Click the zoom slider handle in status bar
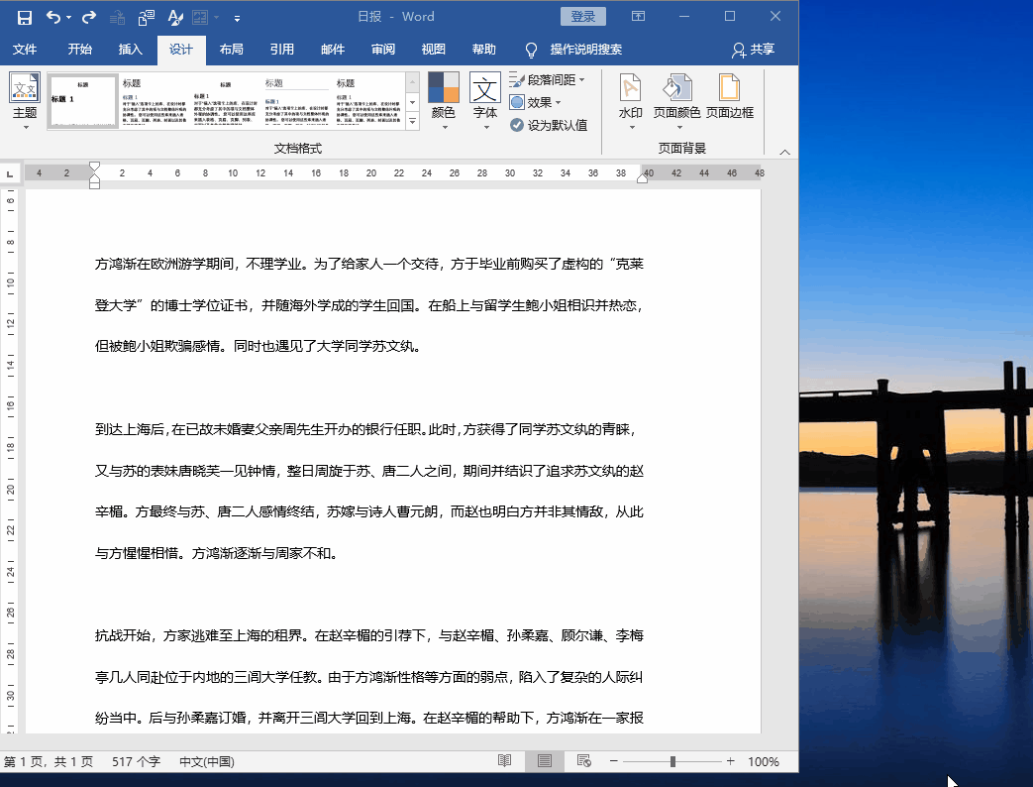Viewport: 1033px width, 787px height. (x=672, y=761)
